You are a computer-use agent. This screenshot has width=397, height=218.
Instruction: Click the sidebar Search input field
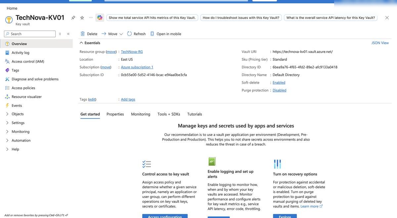(30, 34)
